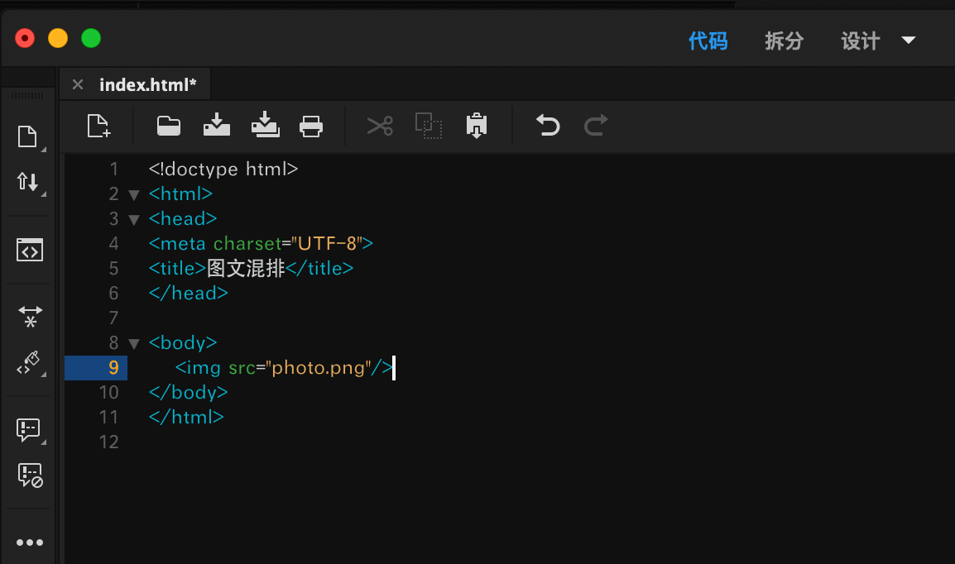Collapse the <body> block on line 8
The width and height of the screenshot is (955, 564).
coord(134,344)
